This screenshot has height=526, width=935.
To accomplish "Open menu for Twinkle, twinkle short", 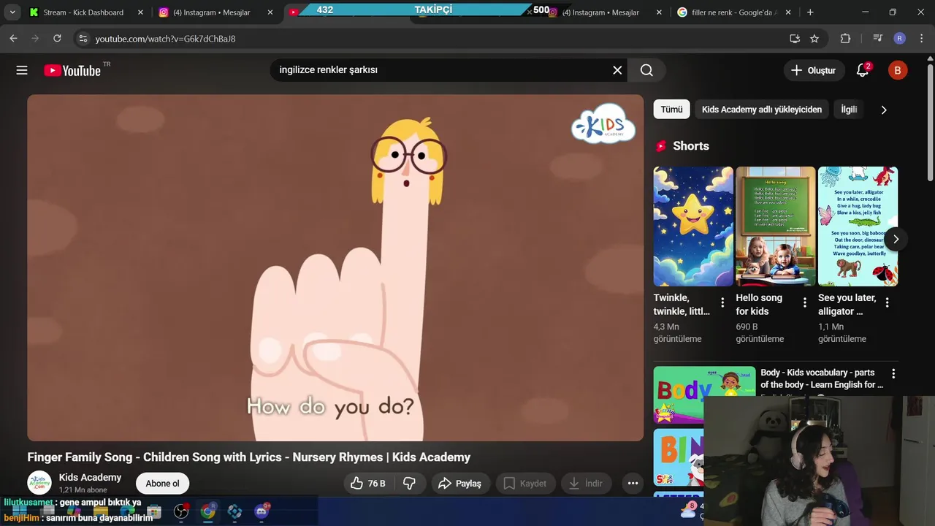I will (722, 302).
